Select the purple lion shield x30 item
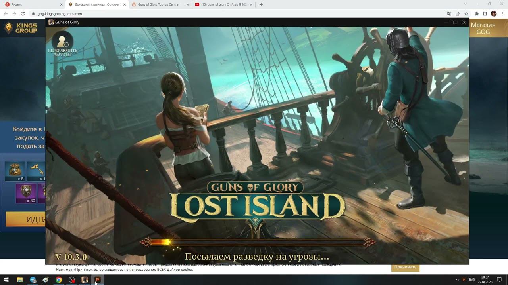508x285 pixels. coord(26,193)
